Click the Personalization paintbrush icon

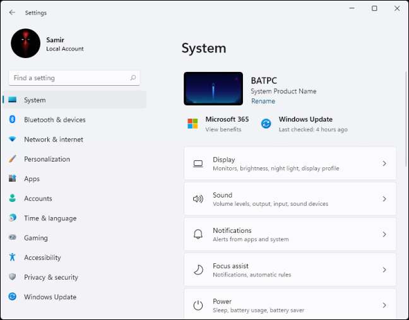[12, 159]
